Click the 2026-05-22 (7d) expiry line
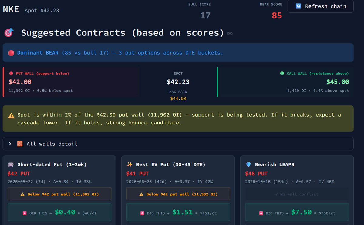364x225 pixels. [x=49, y=182]
